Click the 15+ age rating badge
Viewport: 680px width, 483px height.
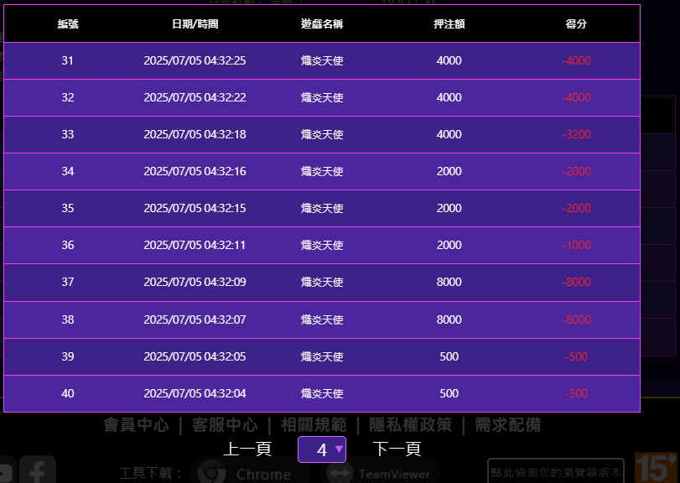tap(656, 468)
